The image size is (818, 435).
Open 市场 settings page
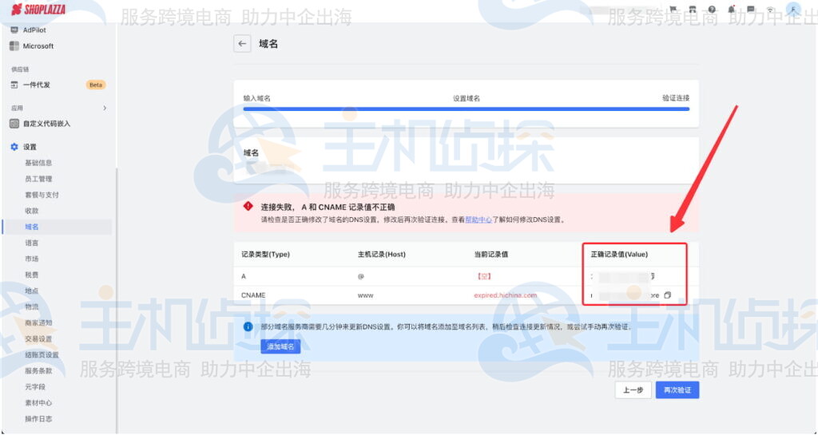tap(32, 259)
